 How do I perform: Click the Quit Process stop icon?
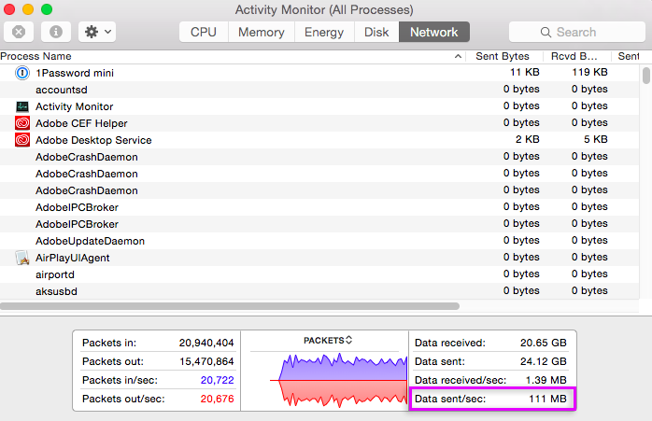tap(19, 32)
